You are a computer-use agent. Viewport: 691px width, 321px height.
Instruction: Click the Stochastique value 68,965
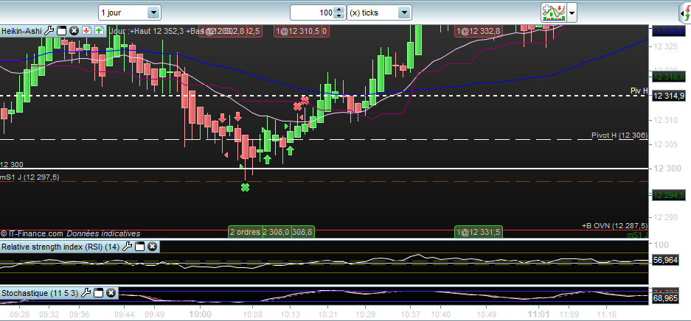pyautogui.click(x=665, y=299)
